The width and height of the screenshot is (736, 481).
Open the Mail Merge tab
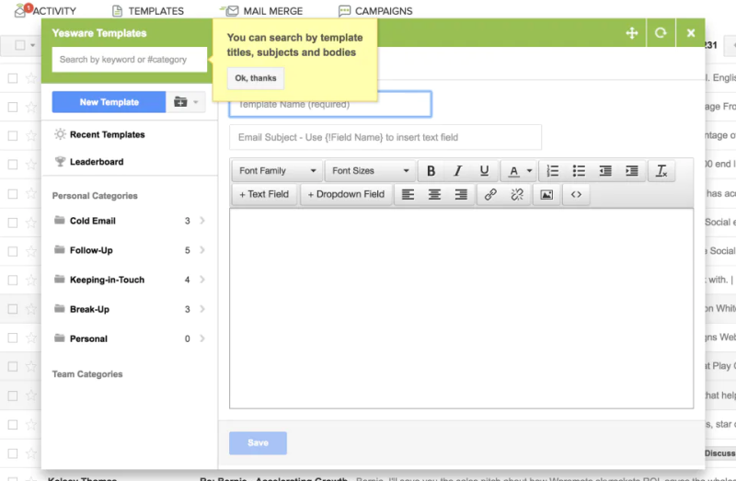(261, 11)
